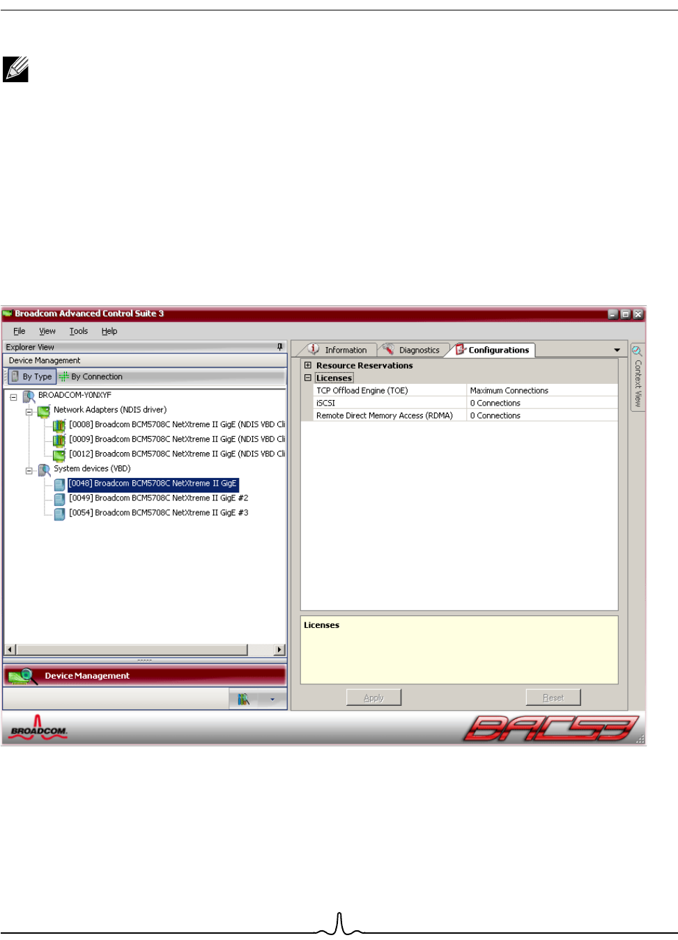Click the Information tab icon

point(314,349)
